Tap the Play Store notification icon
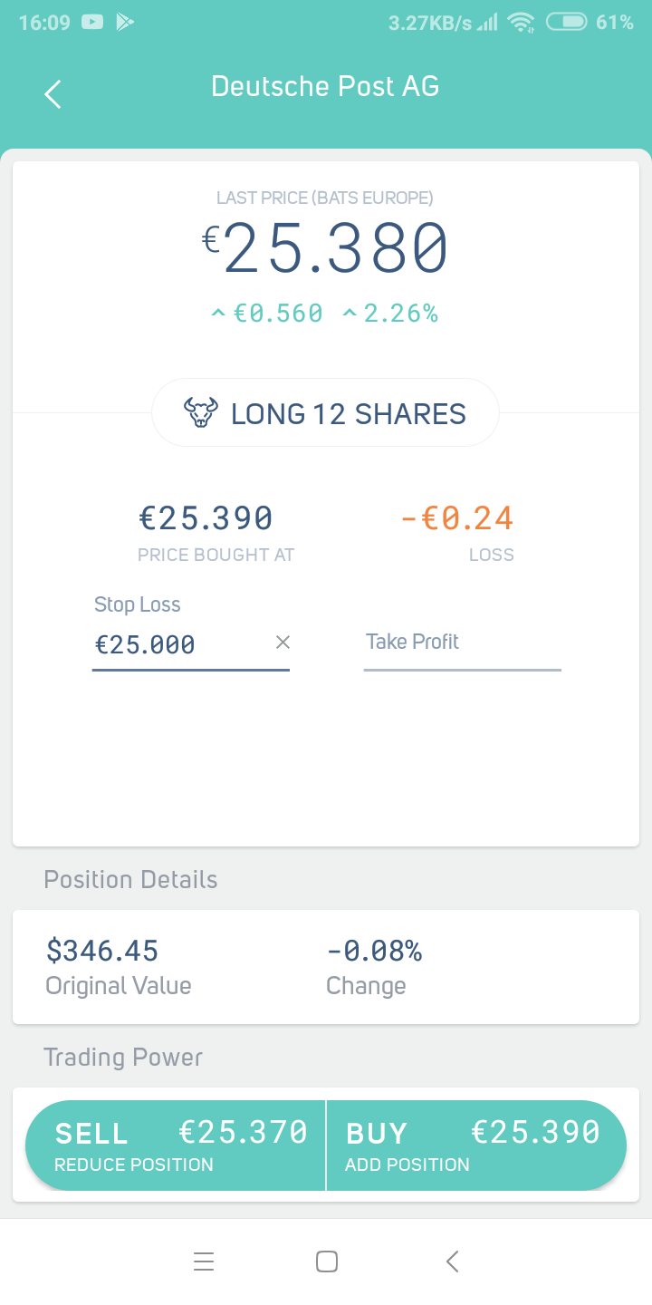 (125, 23)
